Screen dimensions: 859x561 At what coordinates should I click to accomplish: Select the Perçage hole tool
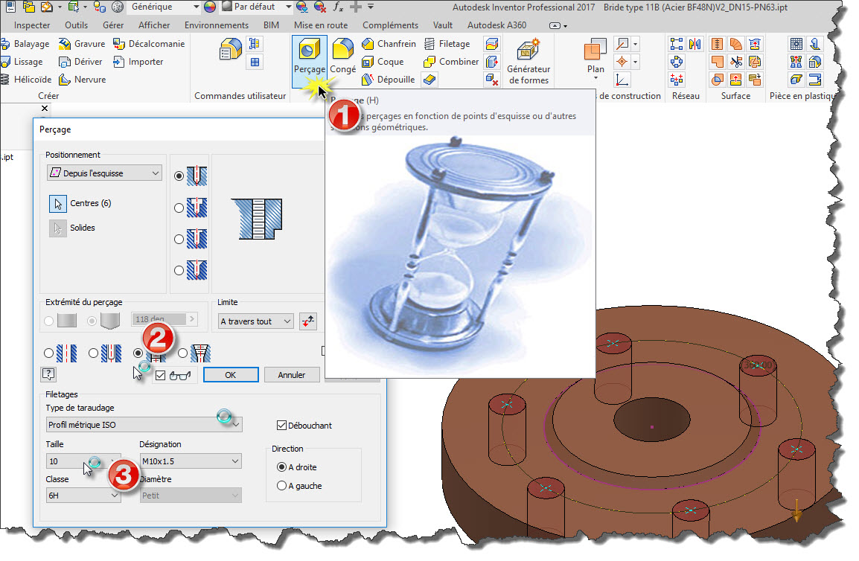pos(308,58)
